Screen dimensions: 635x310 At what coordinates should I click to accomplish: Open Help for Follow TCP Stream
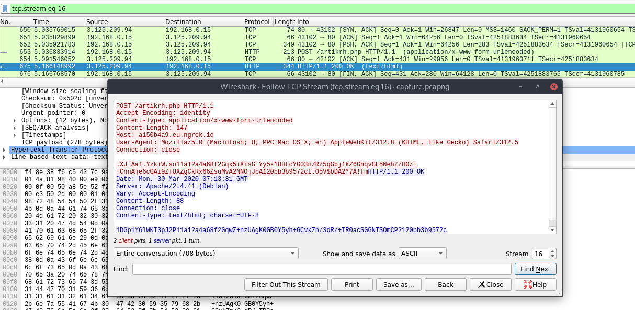point(535,284)
